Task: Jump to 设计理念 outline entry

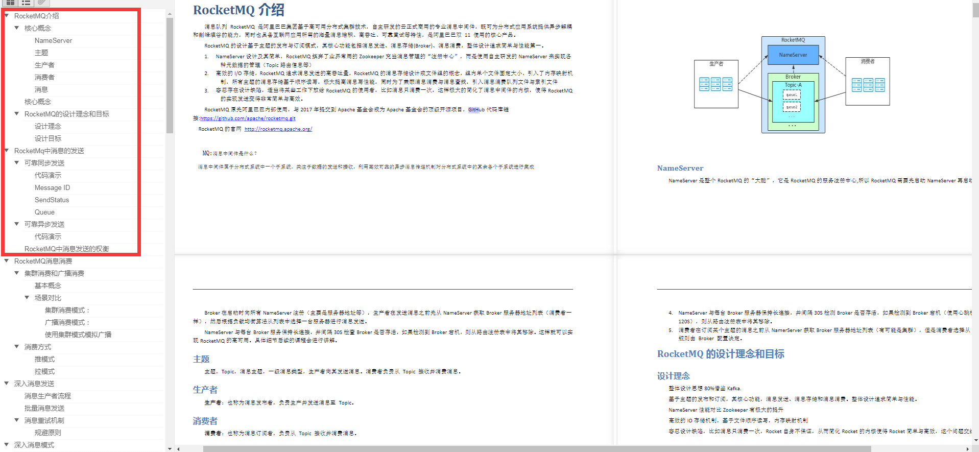Action: (48, 126)
